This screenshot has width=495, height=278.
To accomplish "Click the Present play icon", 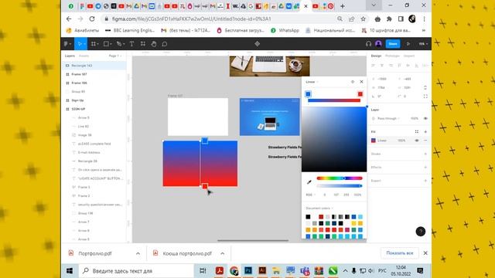I will (x=408, y=44).
